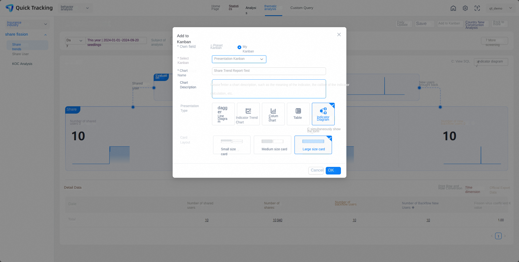Click the Chart Description text area

[269, 89]
